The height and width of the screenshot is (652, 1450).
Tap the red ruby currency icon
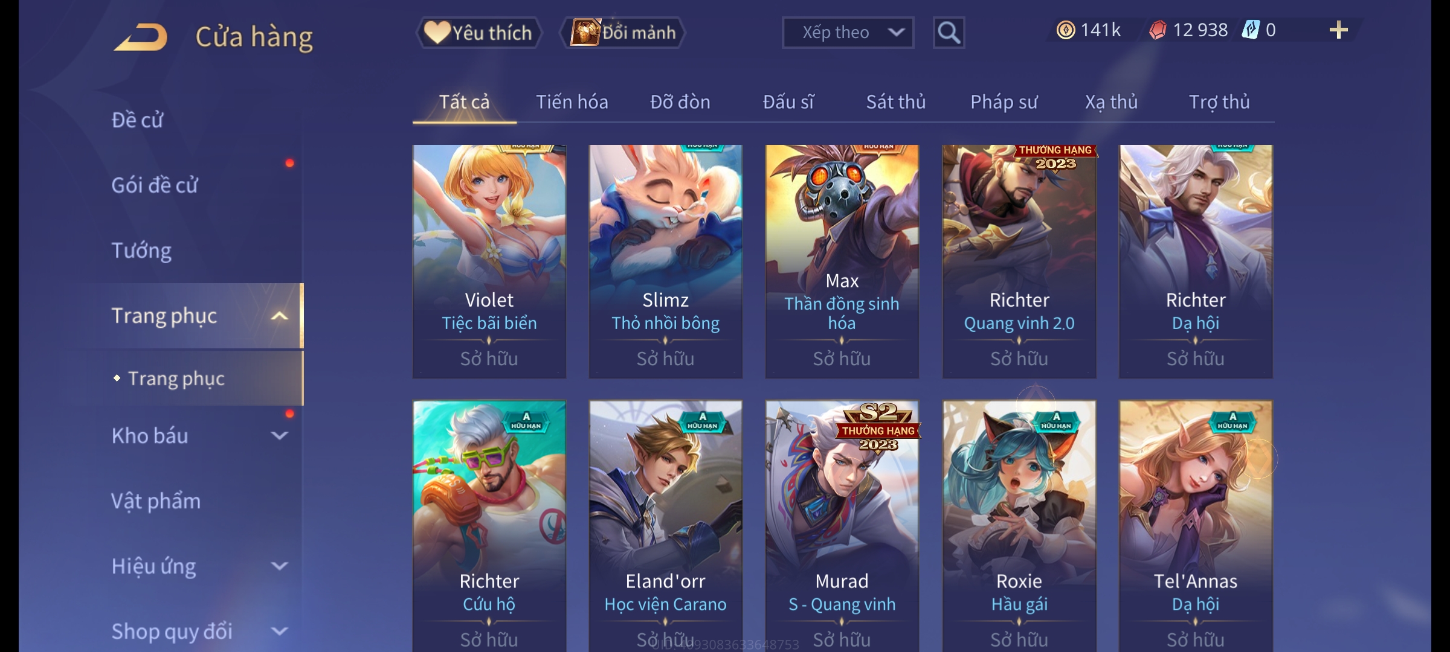1158,30
